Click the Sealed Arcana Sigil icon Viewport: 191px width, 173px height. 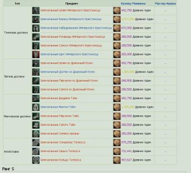36,134
